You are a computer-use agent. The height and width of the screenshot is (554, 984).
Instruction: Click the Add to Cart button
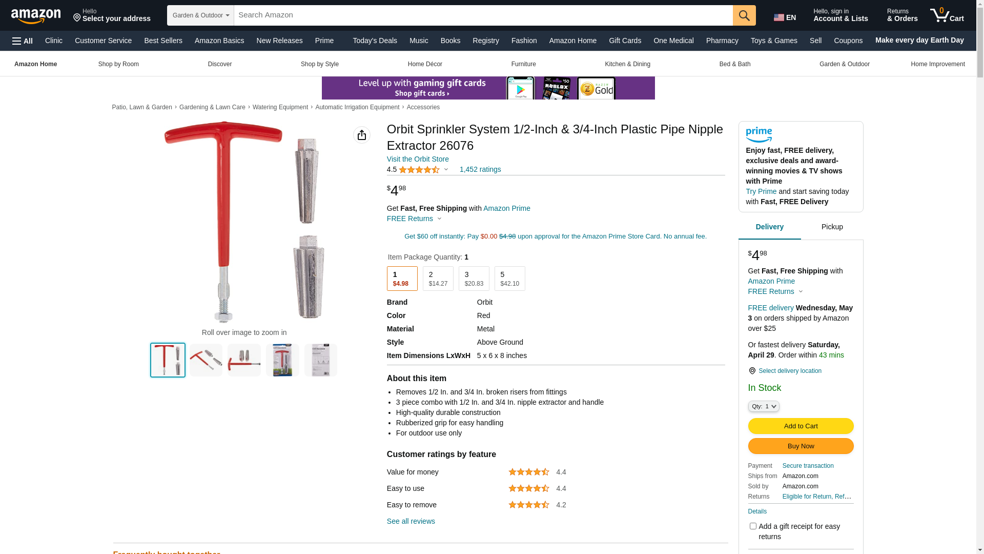pos(801,426)
